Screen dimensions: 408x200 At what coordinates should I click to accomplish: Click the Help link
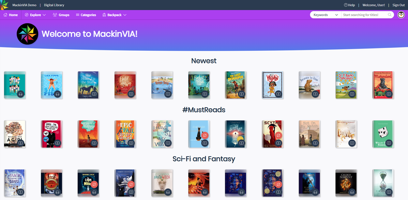(x=349, y=5)
